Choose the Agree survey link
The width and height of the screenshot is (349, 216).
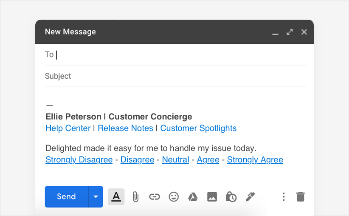point(208,159)
